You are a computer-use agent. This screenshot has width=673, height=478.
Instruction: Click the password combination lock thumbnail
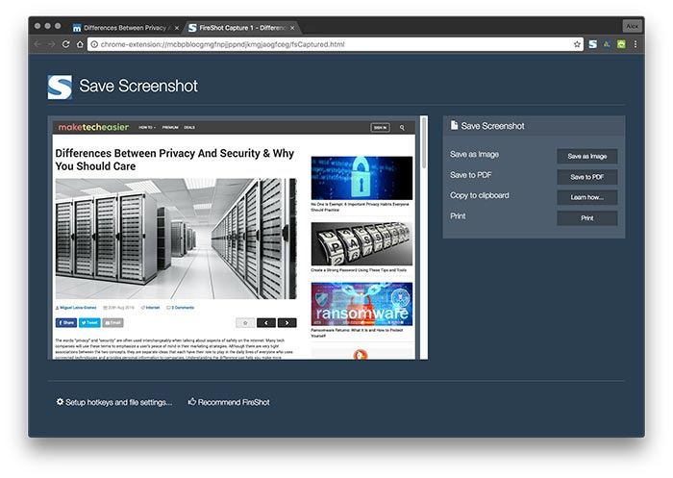(361, 243)
